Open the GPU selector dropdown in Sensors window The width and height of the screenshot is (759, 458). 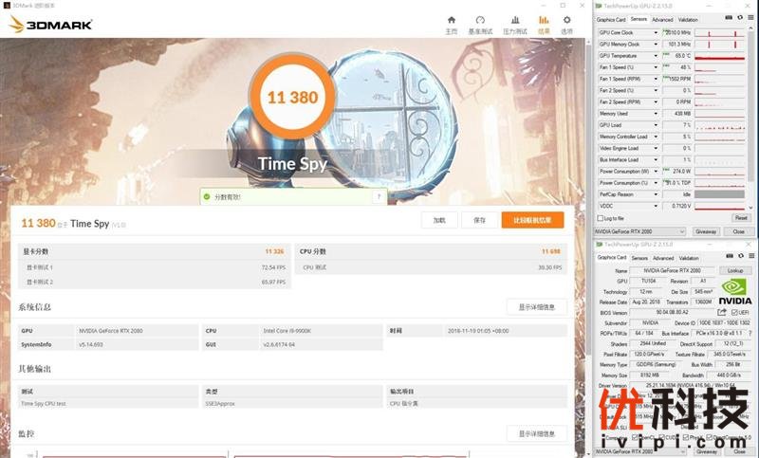click(639, 231)
